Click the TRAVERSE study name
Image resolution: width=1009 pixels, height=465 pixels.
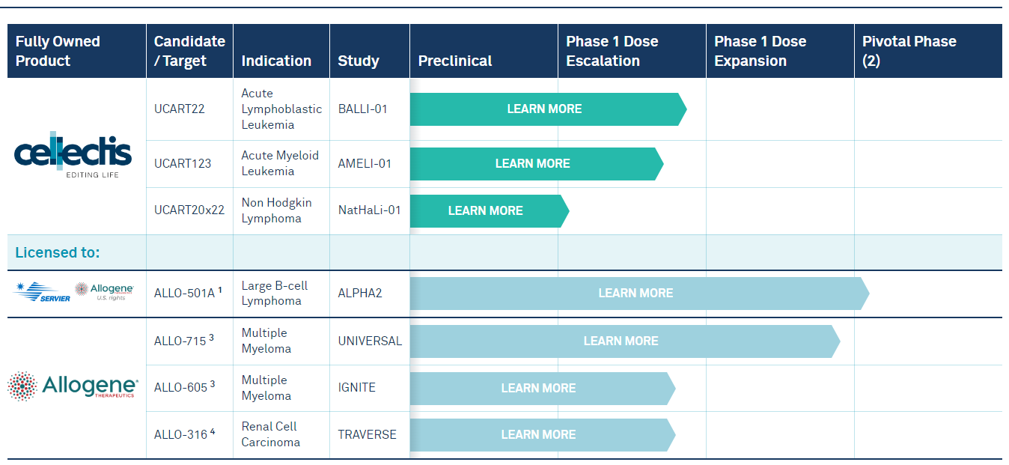pyautogui.click(x=367, y=434)
